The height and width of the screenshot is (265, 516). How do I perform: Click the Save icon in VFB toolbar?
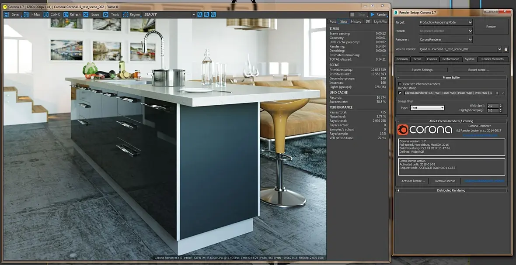tap(7, 14)
